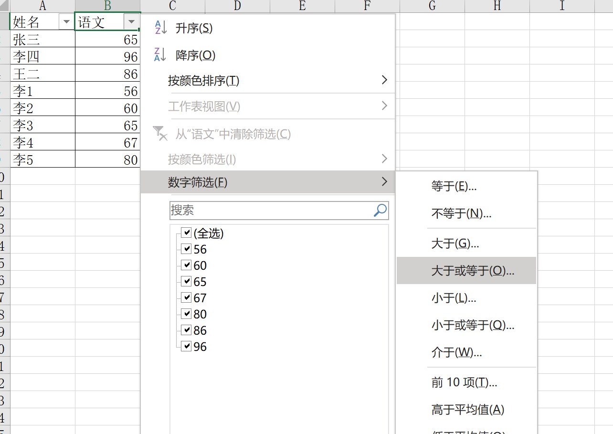Click the clear filter funnel icon
Viewport: 613px width, 434px height.
tap(160, 134)
